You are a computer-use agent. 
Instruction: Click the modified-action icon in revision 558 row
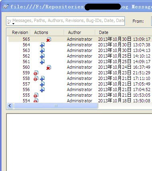pyautogui.click(x=36, y=79)
